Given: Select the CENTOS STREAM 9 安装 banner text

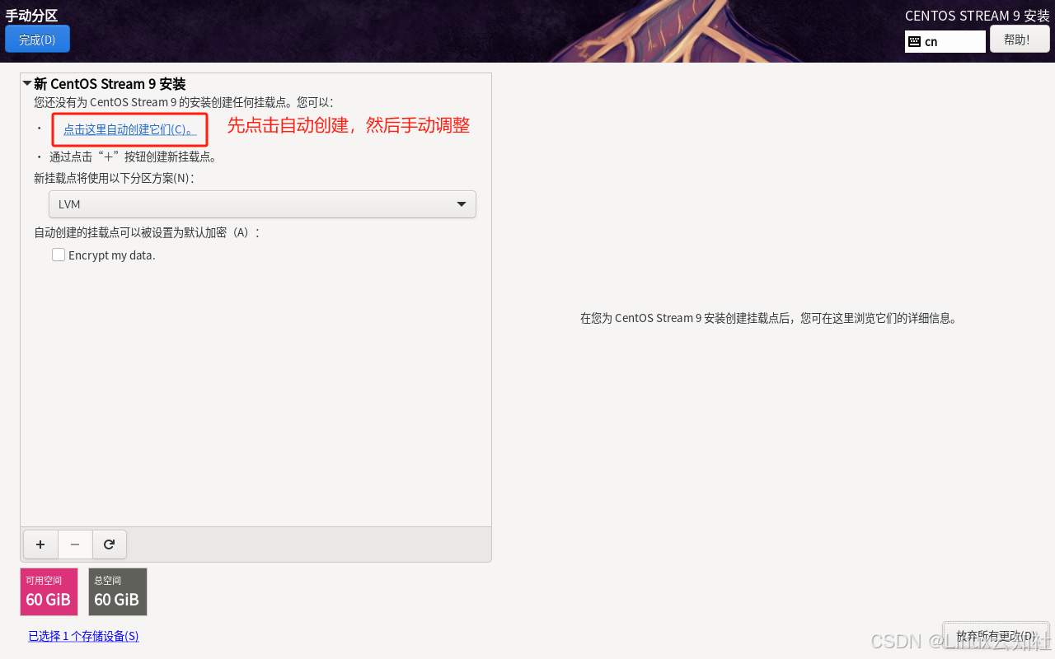Looking at the screenshot, I should point(976,15).
